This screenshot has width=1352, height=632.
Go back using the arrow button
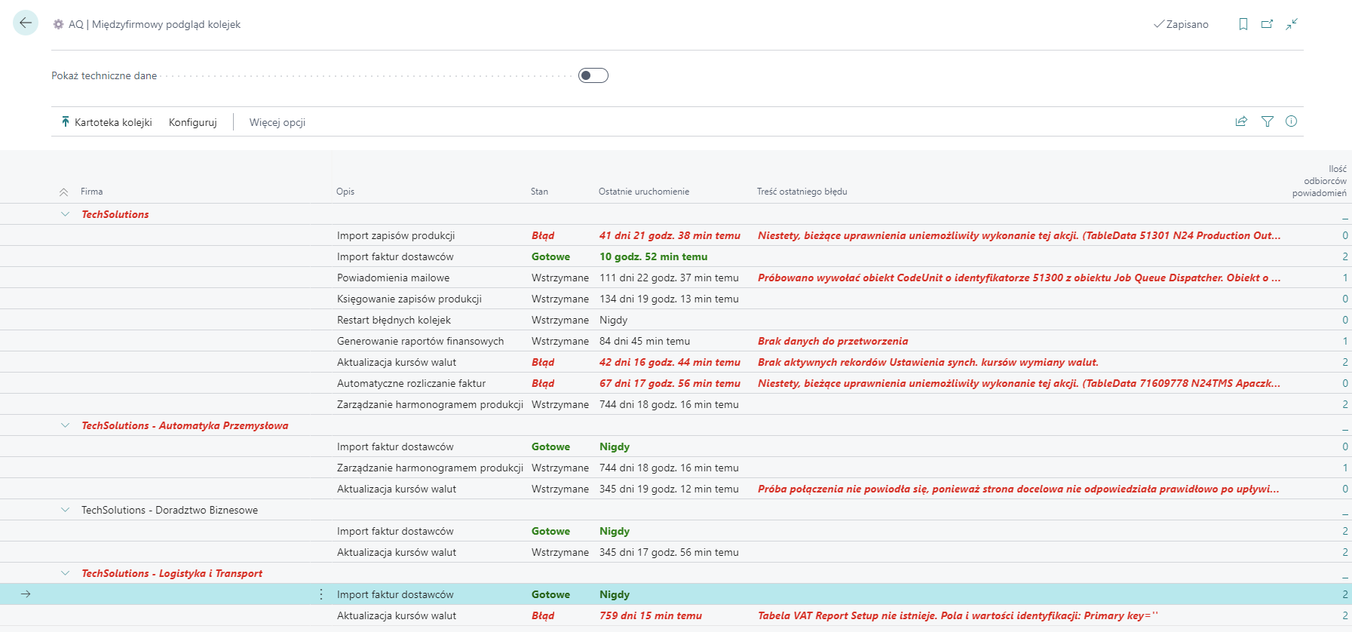pyautogui.click(x=26, y=23)
